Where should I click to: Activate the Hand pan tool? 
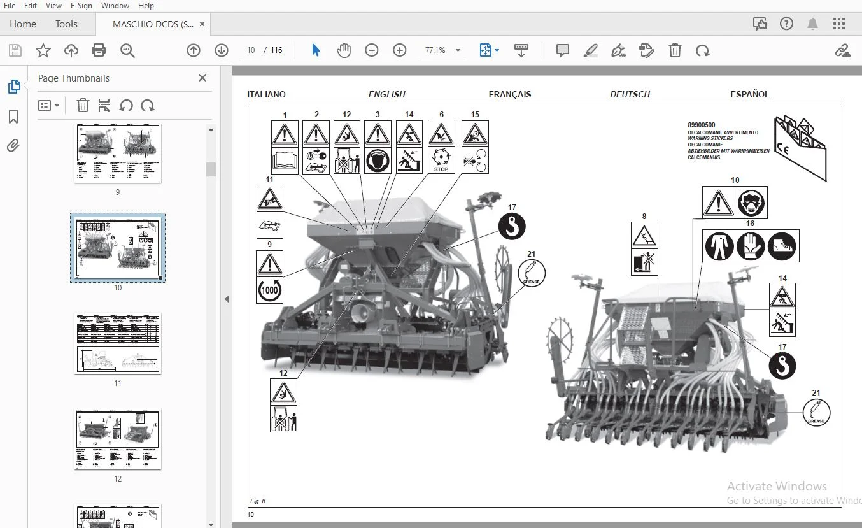pyautogui.click(x=344, y=50)
